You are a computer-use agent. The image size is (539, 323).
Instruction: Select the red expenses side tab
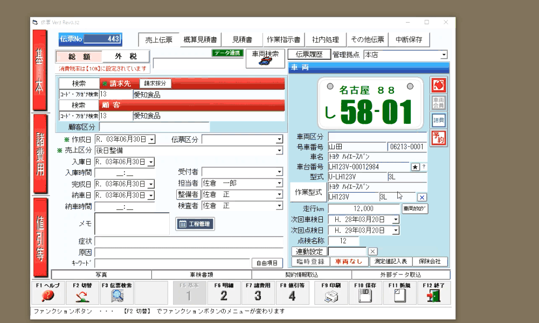coord(40,154)
